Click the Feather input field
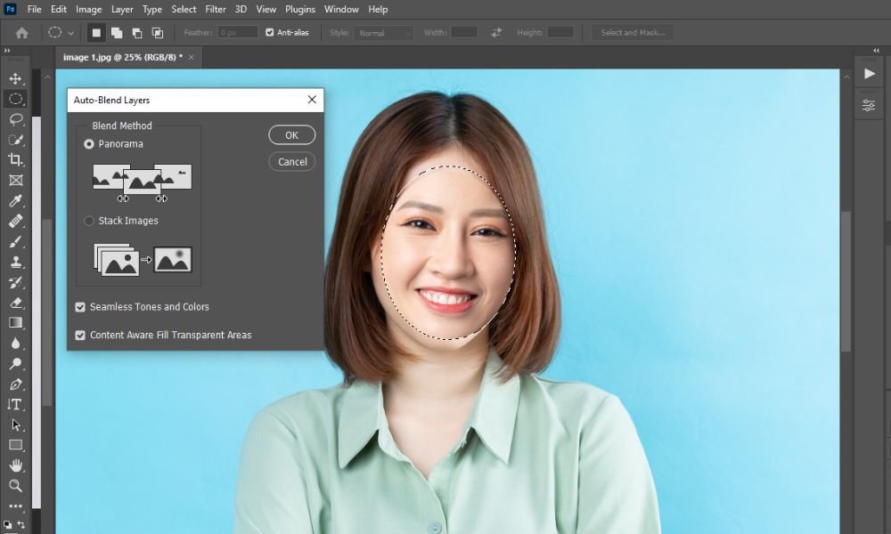This screenshot has height=534, width=891. click(238, 33)
